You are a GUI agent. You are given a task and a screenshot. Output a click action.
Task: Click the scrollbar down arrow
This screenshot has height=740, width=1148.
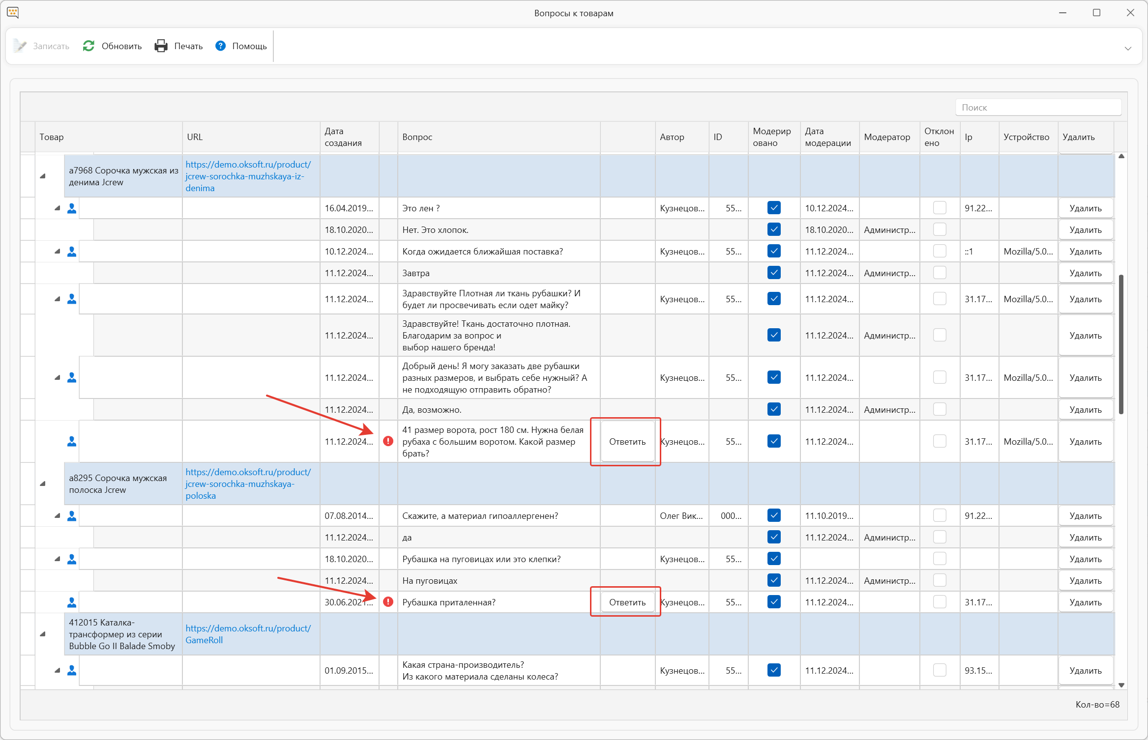[x=1121, y=684]
